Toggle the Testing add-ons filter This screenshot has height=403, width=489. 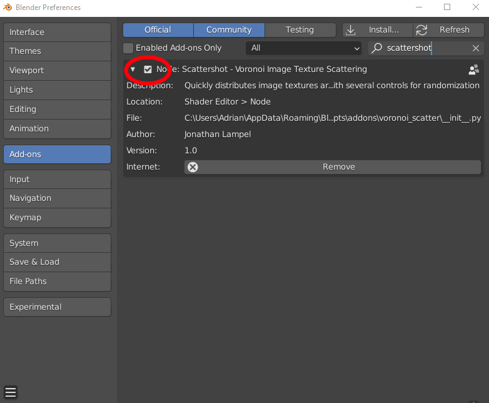(x=300, y=30)
